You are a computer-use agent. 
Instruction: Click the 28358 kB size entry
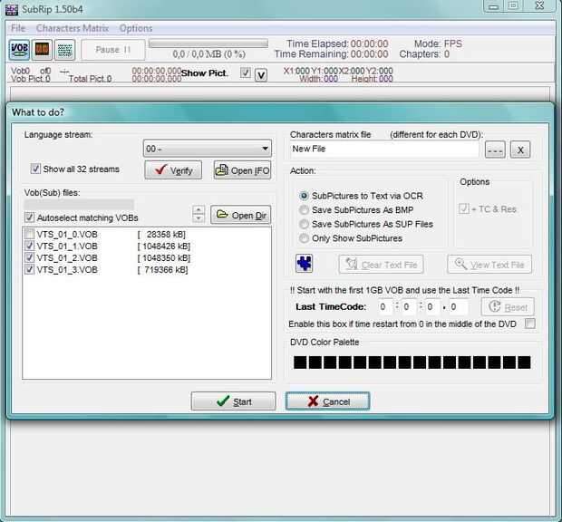161,235
